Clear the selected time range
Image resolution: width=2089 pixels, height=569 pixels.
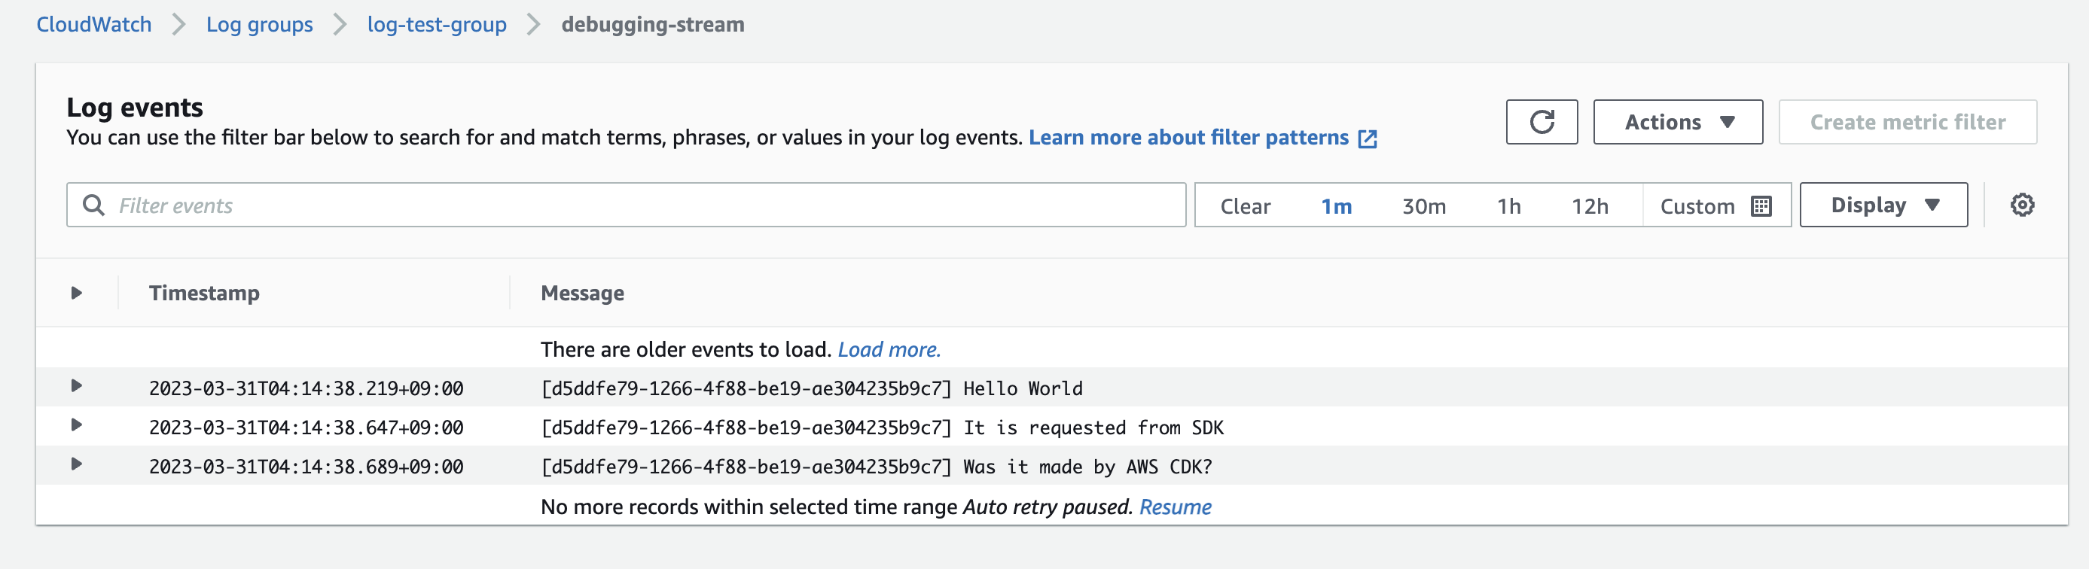tap(1245, 207)
